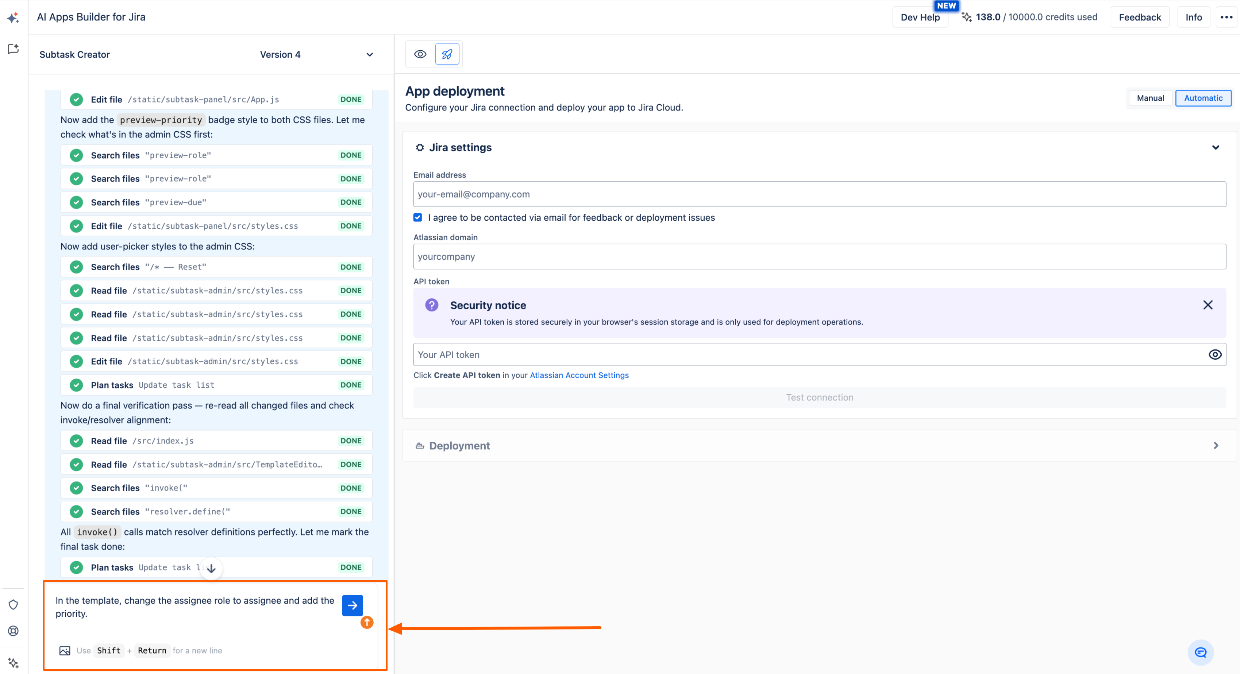Image resolution: width=1240 pixels, height=674 pixels.
Task: Click the Deployment section icon
Action: tap(420, 446)
